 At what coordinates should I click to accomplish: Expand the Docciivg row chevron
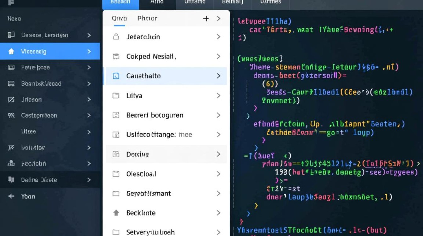point(218,154)
